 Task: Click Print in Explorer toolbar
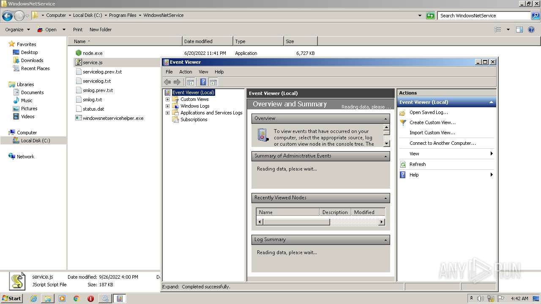(x=78, y=30)
